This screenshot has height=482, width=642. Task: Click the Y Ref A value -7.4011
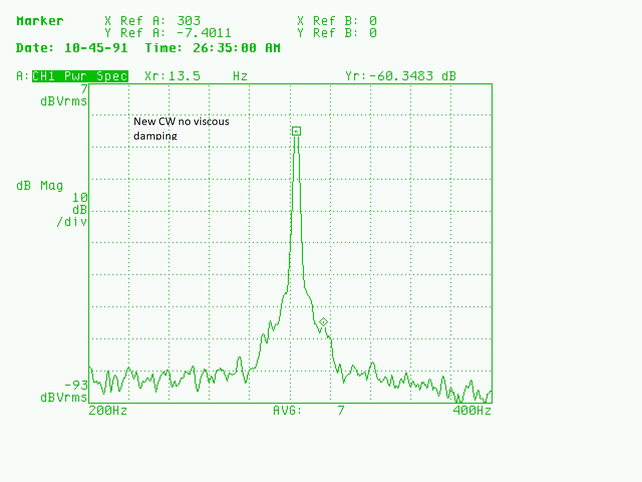pos(204,33)
